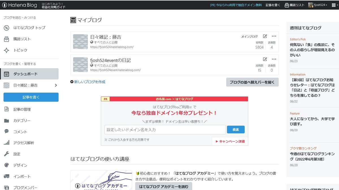Click 新しいブログを作成 link

click(90, 82)
